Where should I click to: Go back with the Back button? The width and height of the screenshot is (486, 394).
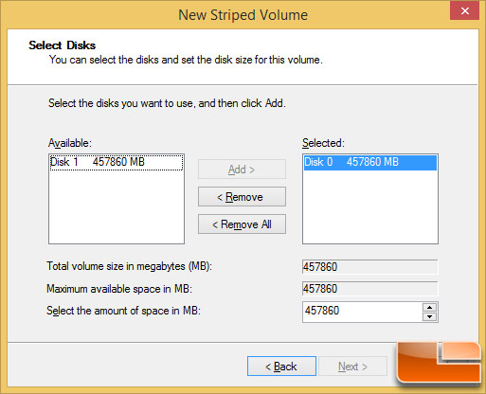click(x=281, y=367)
